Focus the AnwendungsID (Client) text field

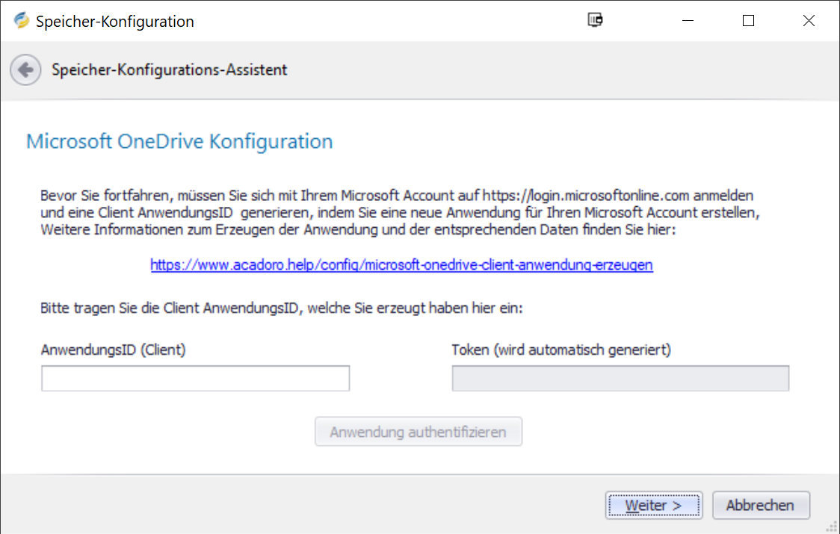[195, 379]
